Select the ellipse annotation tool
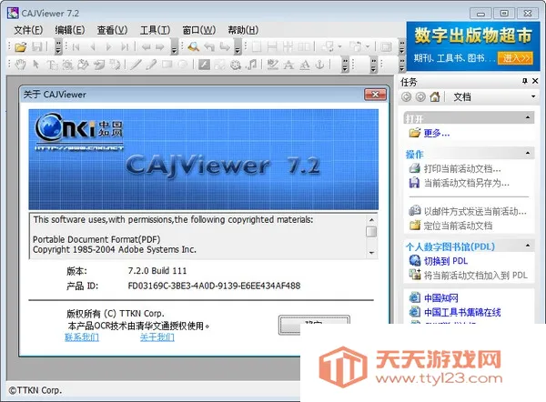This screenshot has height=402, width=546. [183, 65]
